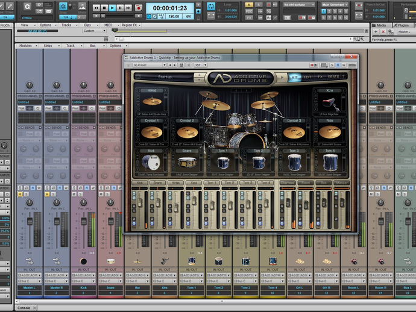Click the stop transport button
Screen dimensions: 416x312
pos(104,8)
